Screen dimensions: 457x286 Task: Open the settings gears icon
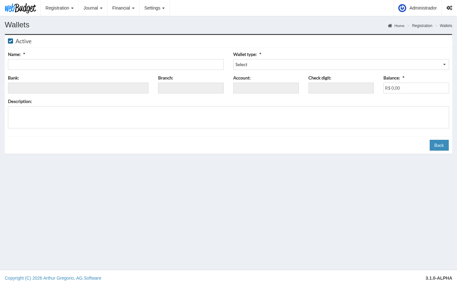click(449, 8)
